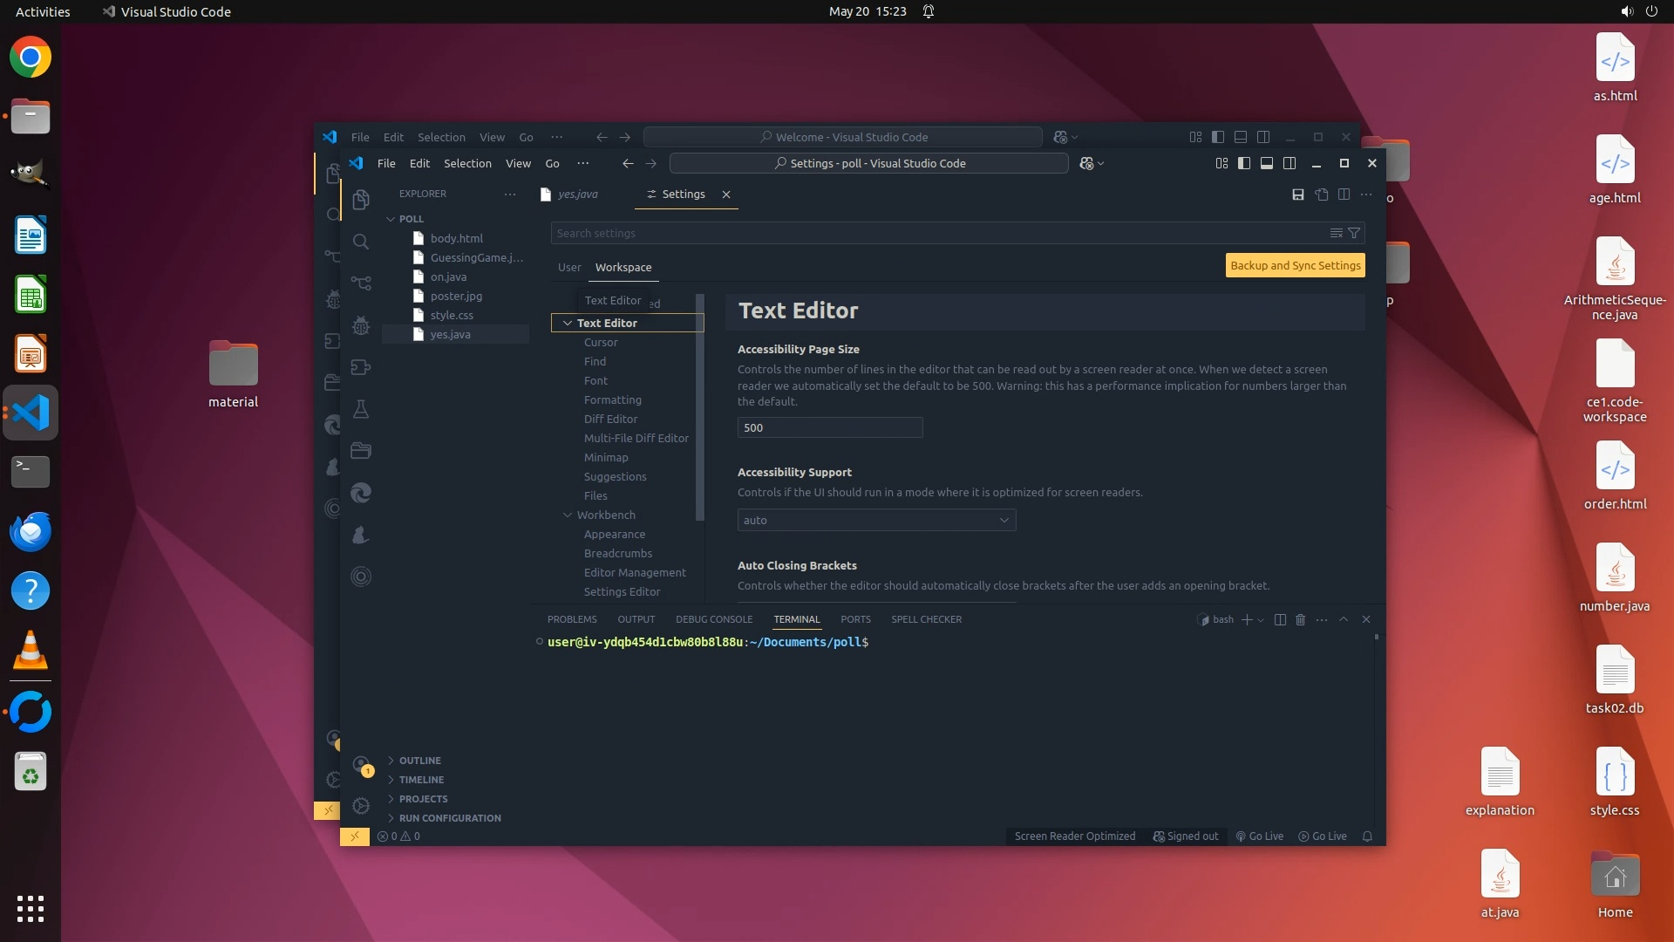Image resolution: width=1674 pixels, height=942 pixels.
Task: Click the Kill Terminal trash icon
Action: [x=1300, y=619]
